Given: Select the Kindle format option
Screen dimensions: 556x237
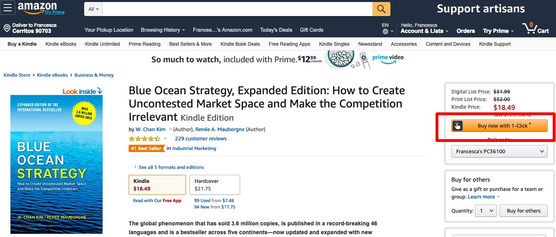Looking at the screenshot, I should tap(157, 184).
